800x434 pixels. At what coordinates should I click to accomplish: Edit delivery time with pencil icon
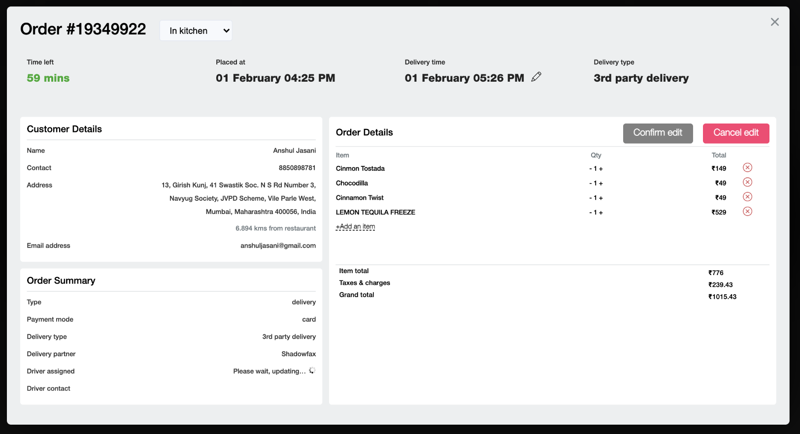pos(536,77)
